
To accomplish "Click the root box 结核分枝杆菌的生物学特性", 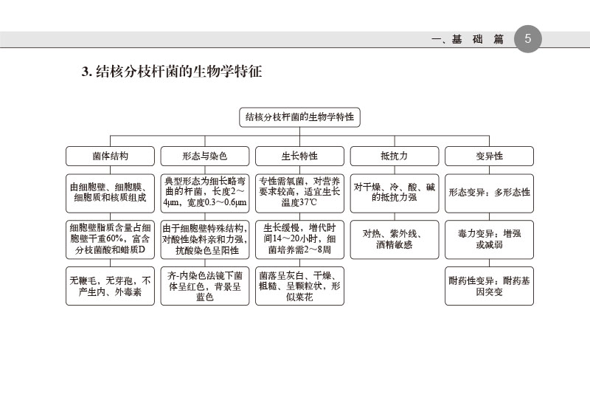I will pyautogui.click(x=299, y=117).
